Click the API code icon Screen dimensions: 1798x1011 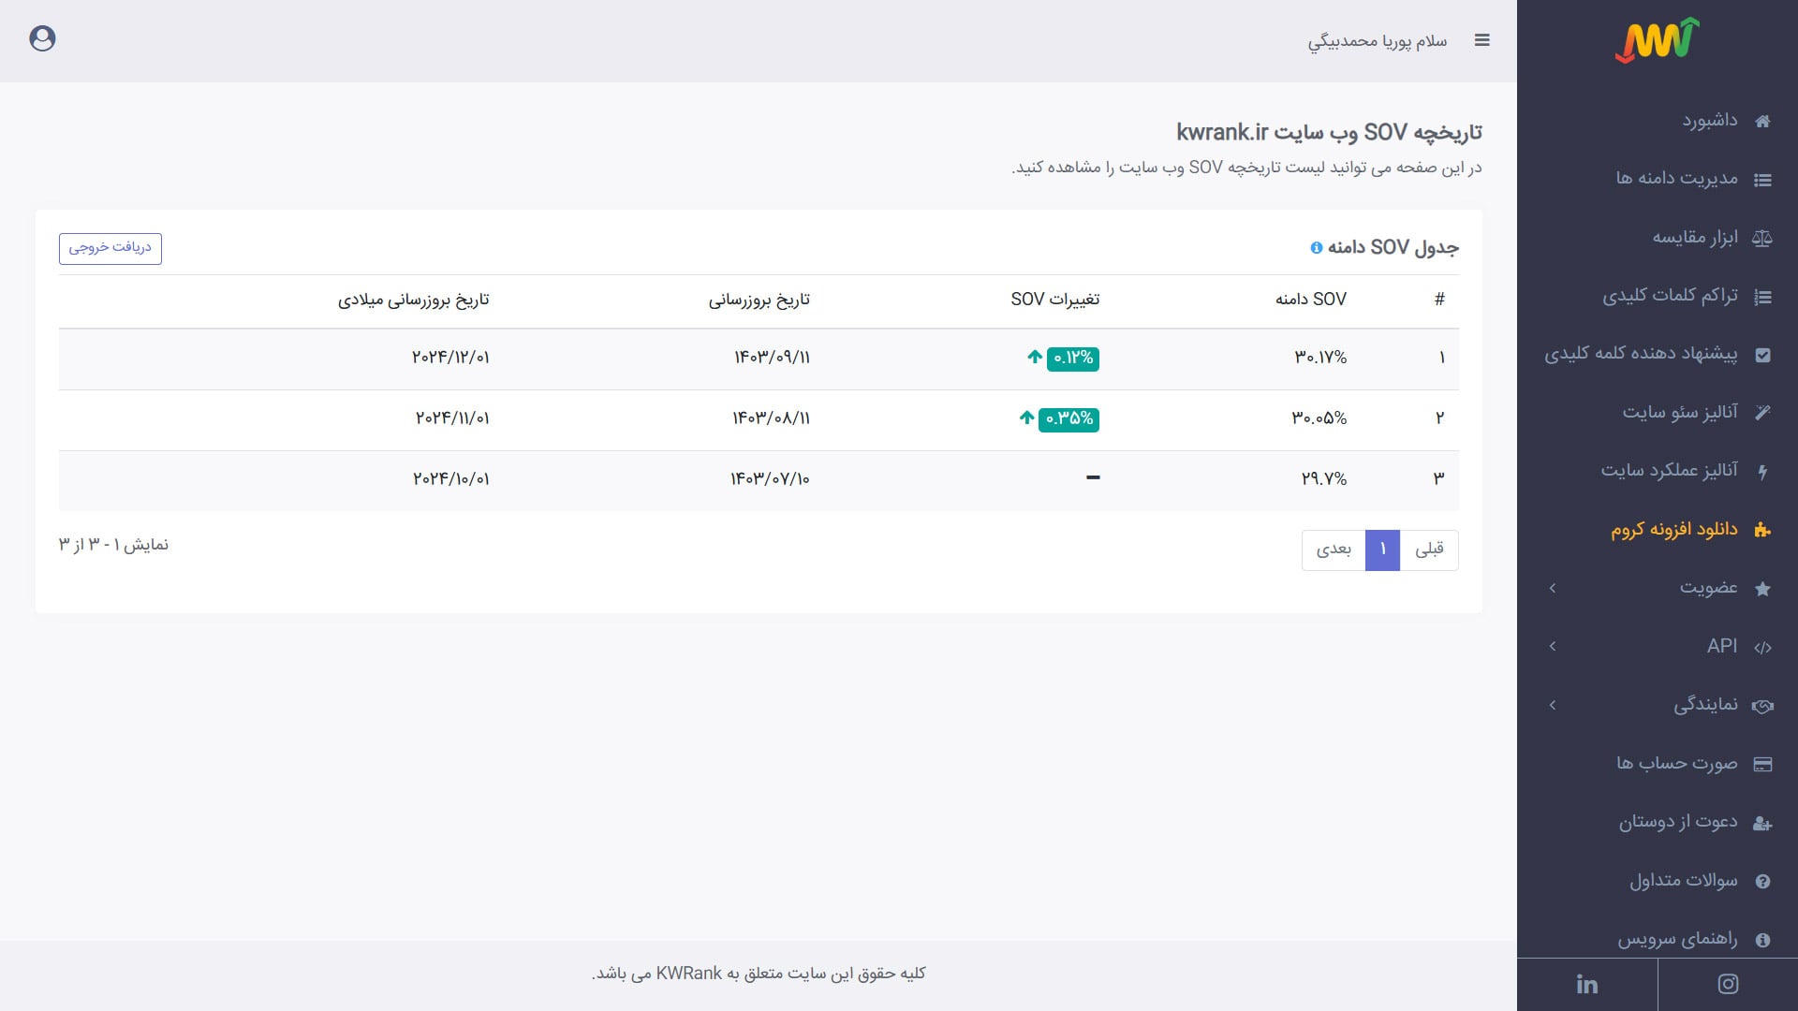1762,647
